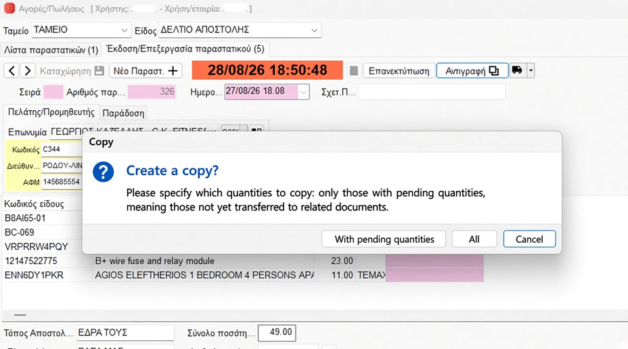Click the TEMAX unit cell
This screenshot has width=628, height=349.
click(370, 275)
